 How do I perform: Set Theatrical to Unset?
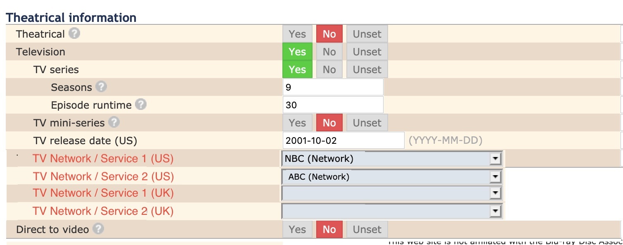tap(367, 34)
